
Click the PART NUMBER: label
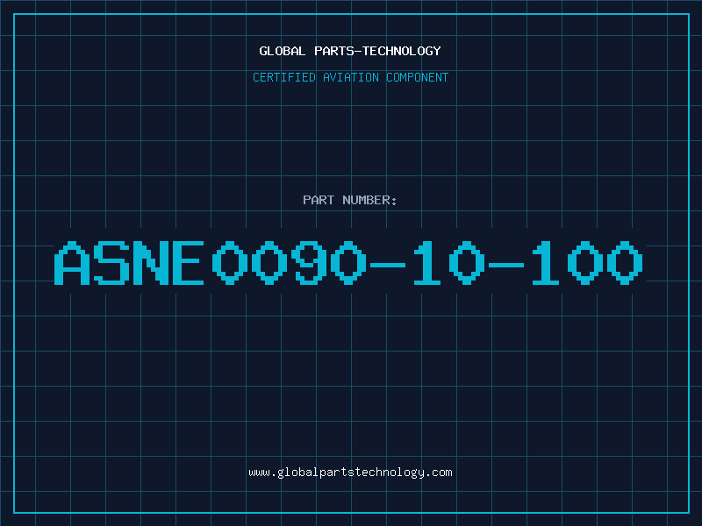350,200
